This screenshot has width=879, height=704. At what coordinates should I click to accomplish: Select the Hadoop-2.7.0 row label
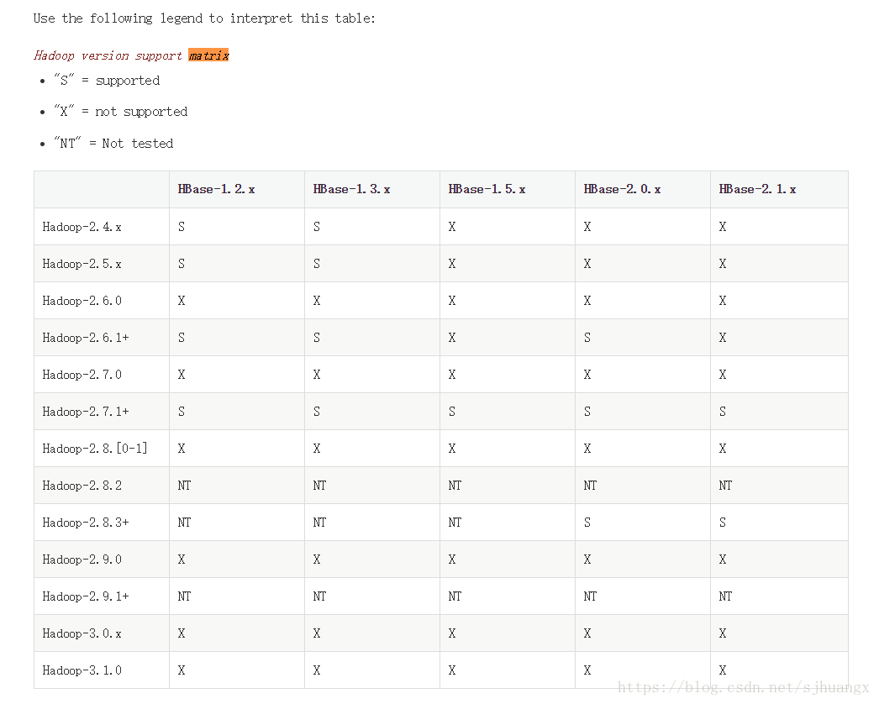pyautogui.click(x=82, y=375)
